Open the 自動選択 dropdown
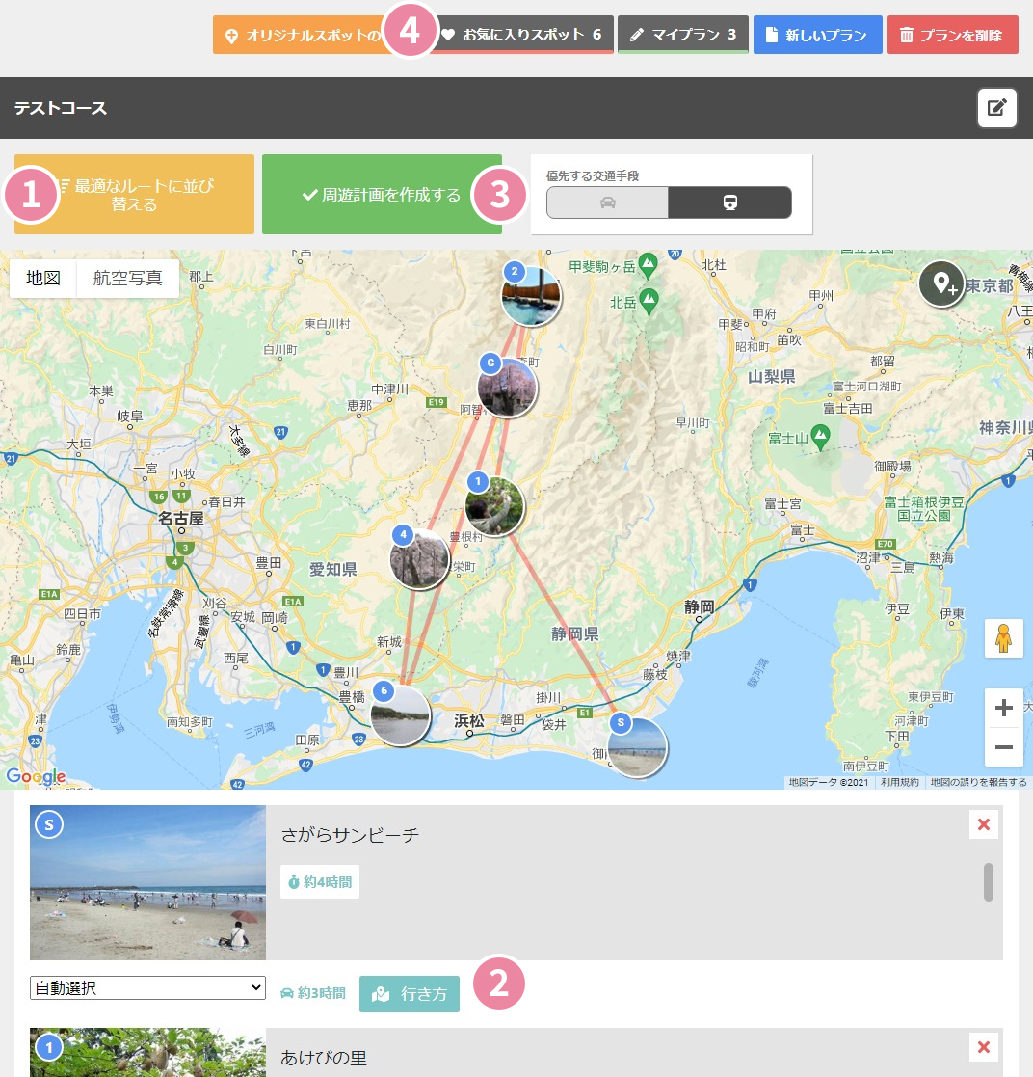 point(147,987)
